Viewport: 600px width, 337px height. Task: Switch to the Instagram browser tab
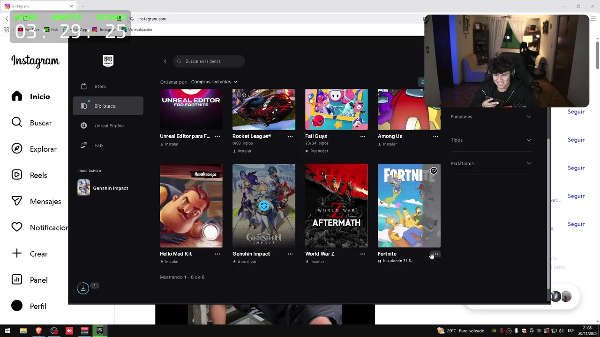[x=38, y=6]
